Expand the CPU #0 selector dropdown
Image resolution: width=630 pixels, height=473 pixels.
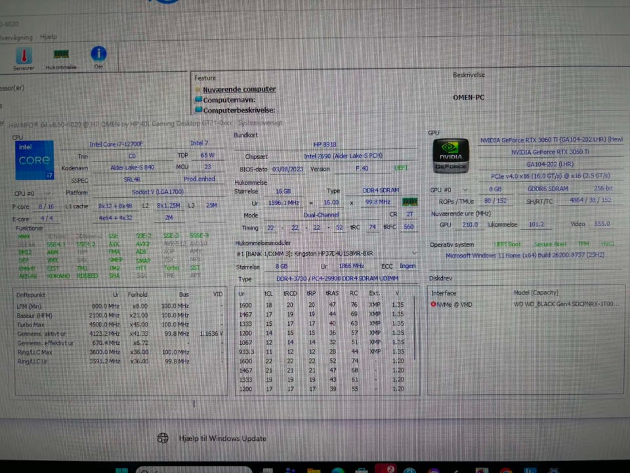tap(48, 193)
